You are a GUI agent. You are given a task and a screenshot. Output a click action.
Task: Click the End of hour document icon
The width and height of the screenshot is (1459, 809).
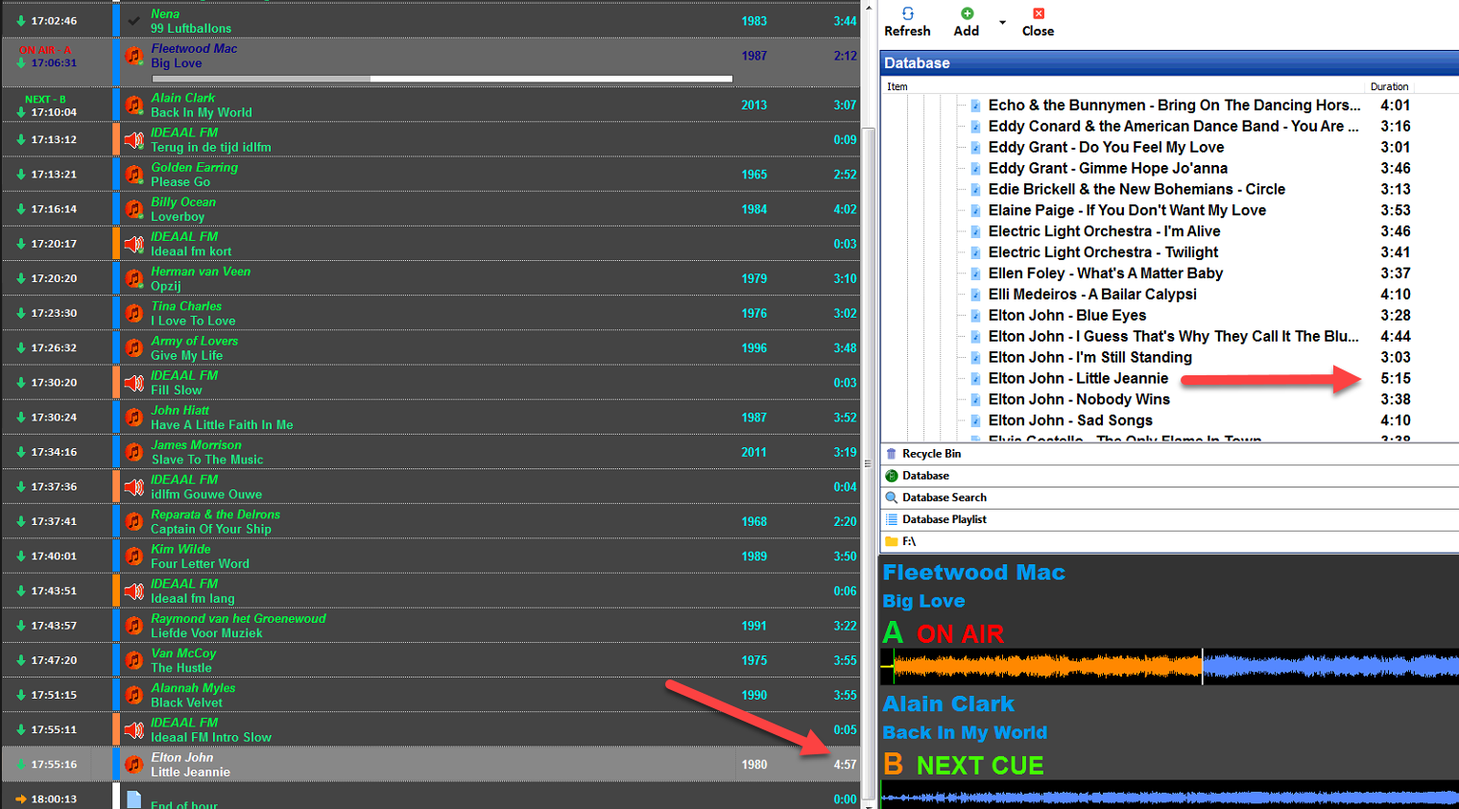pyautogui.click(x=134, y=798)
